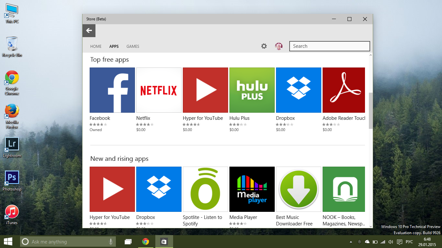Select the Google Chrome desktop shortcut
The height and width of the screenshot is (248, 442).
(12, 83)
